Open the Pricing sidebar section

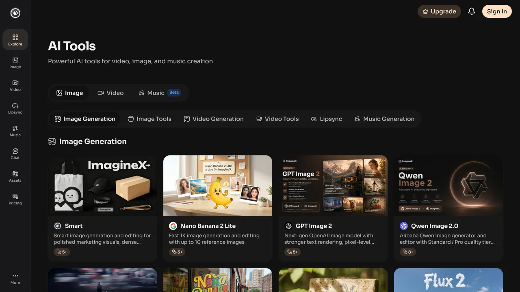15,199
